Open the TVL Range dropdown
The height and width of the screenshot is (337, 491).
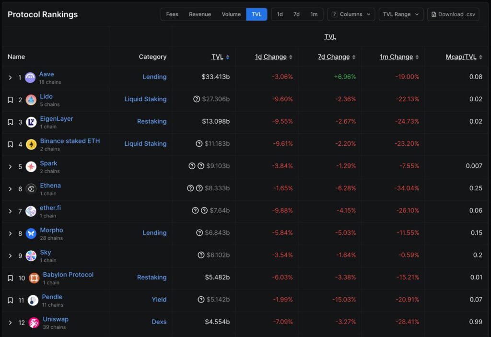click(401, 14)
